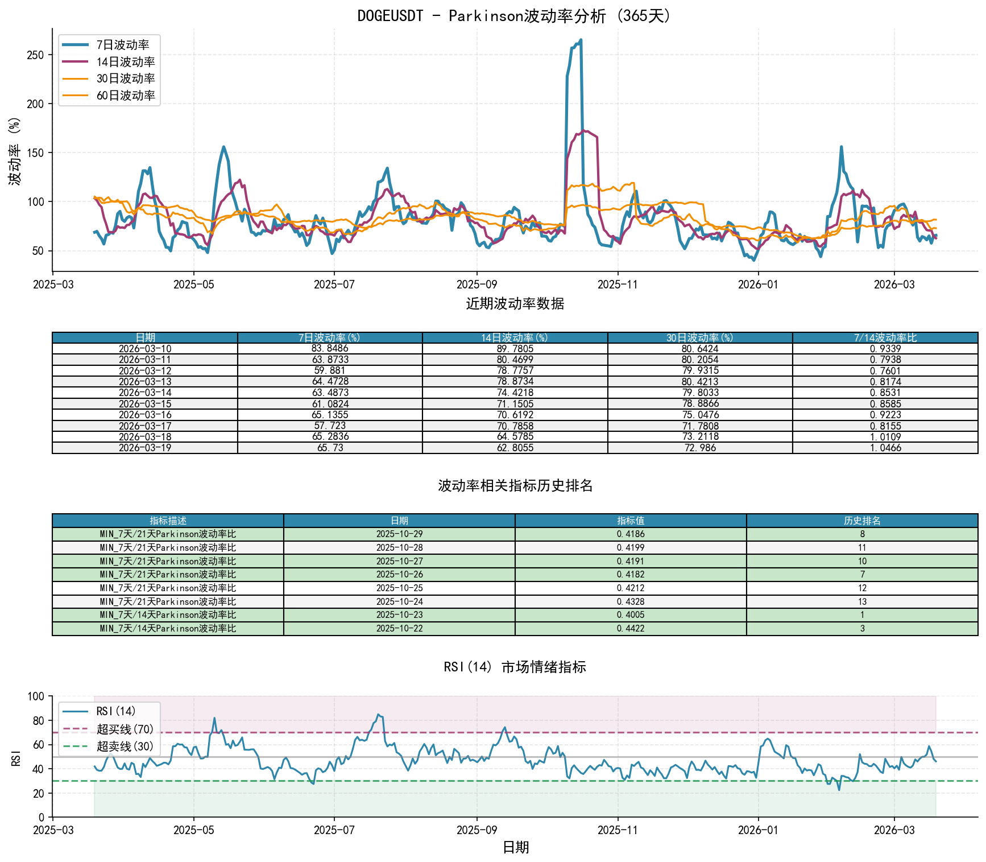Click the 近期波动率数据 section title
986x862 pixels.
click(x=515, y=304)
